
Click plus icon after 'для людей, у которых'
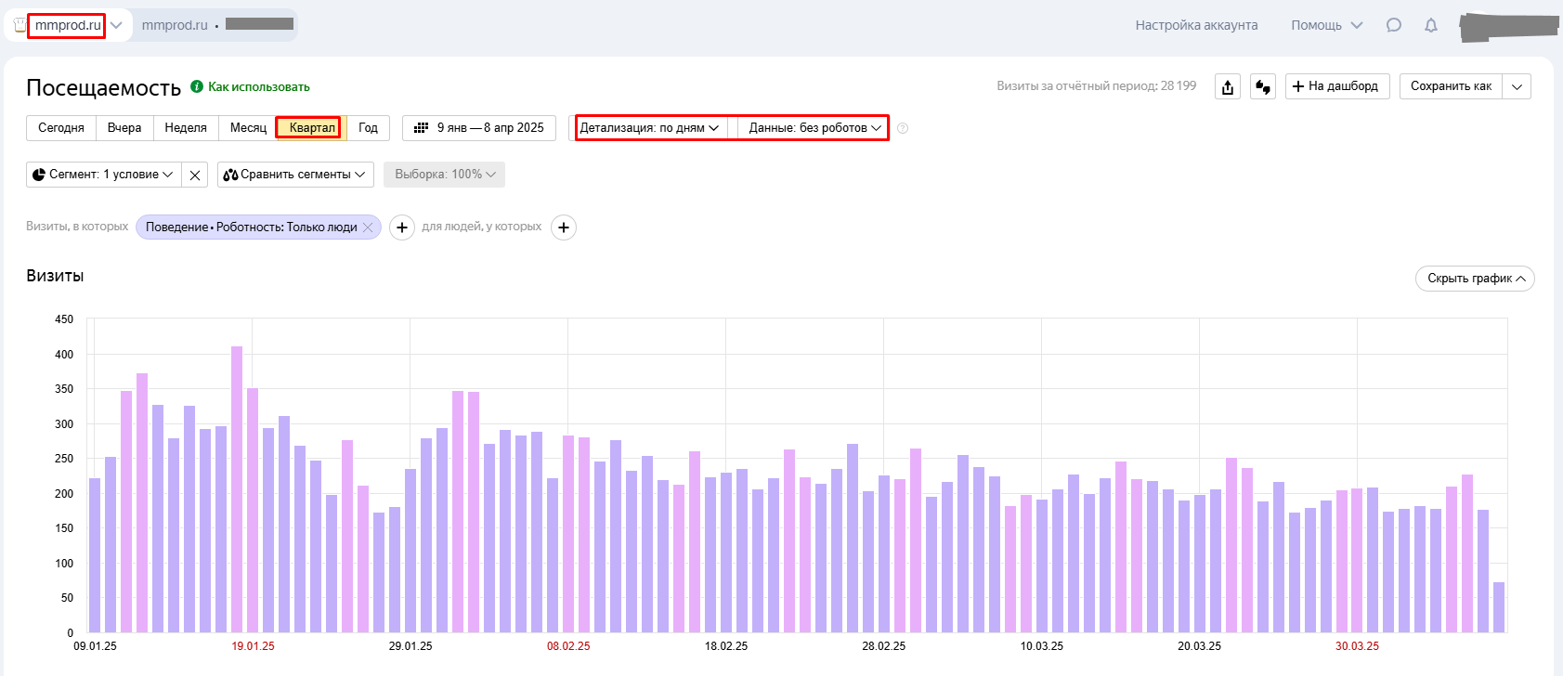564,227
